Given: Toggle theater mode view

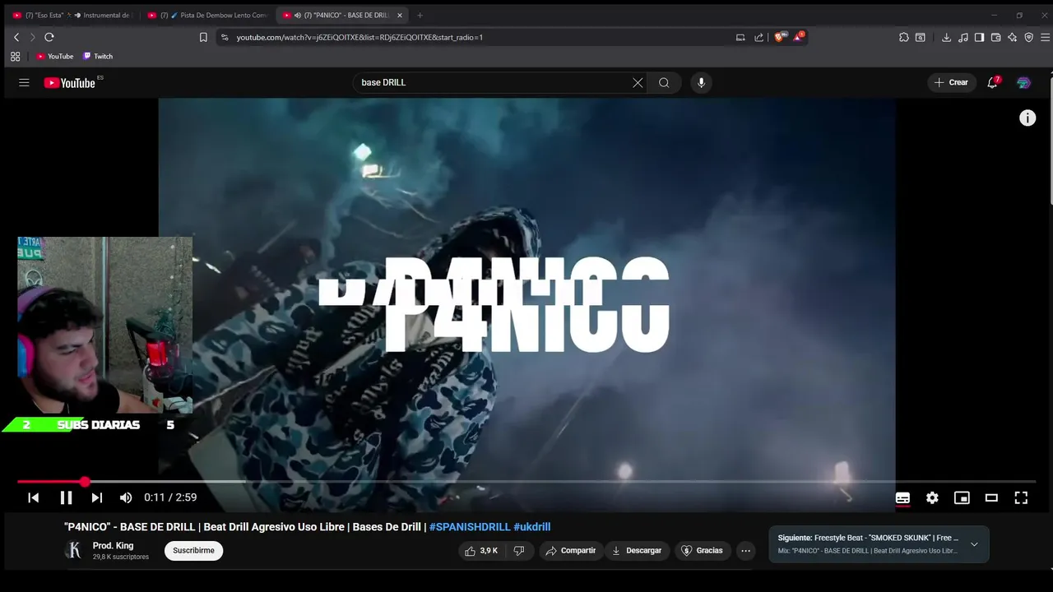Looking at the screenshot, I should [991, 497].
